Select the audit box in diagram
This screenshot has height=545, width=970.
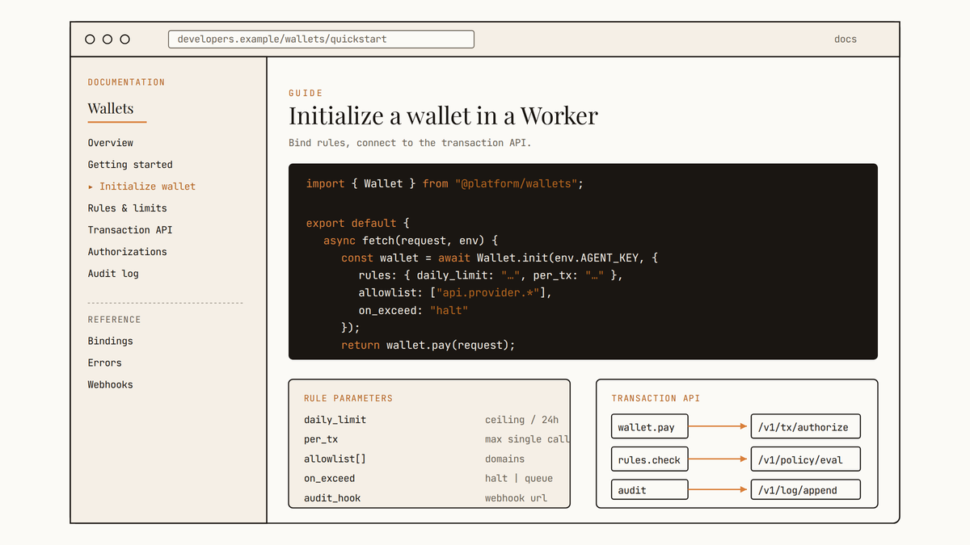click(x=649, y=490)
